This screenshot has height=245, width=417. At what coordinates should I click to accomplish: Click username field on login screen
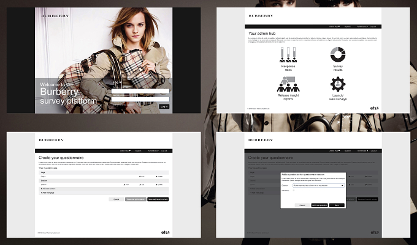pos(140,91)
